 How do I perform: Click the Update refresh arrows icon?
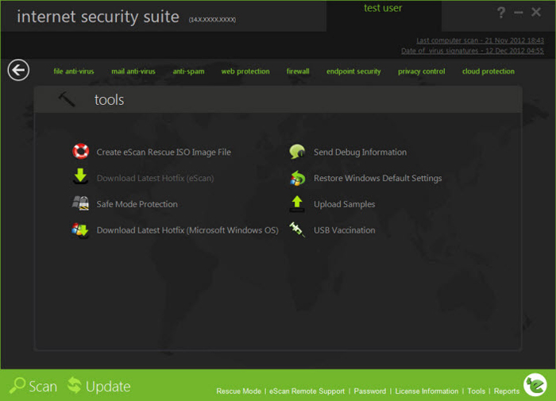(75, 385)
